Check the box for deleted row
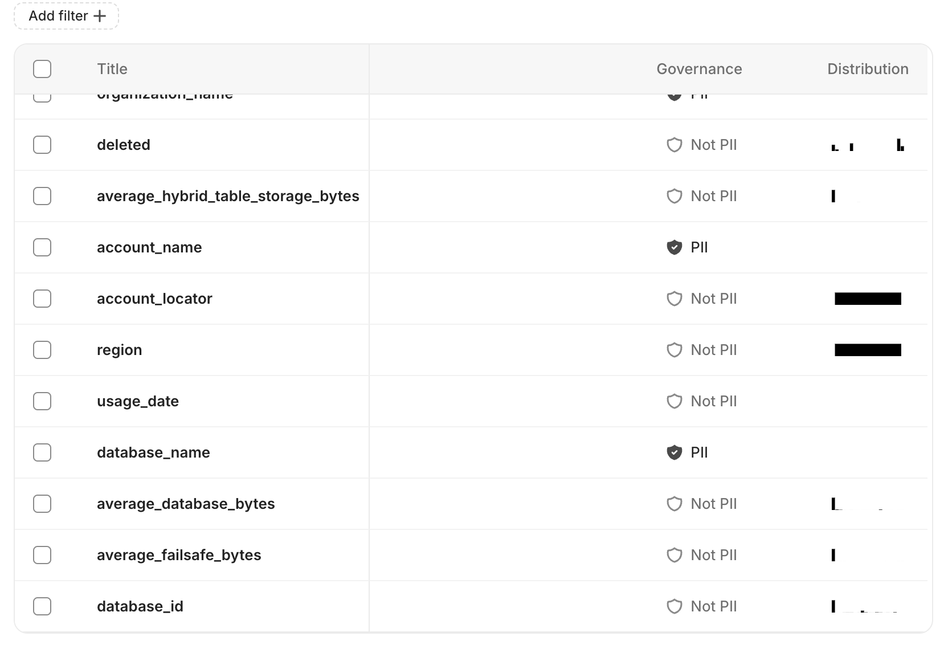 (x=42, y=145)
